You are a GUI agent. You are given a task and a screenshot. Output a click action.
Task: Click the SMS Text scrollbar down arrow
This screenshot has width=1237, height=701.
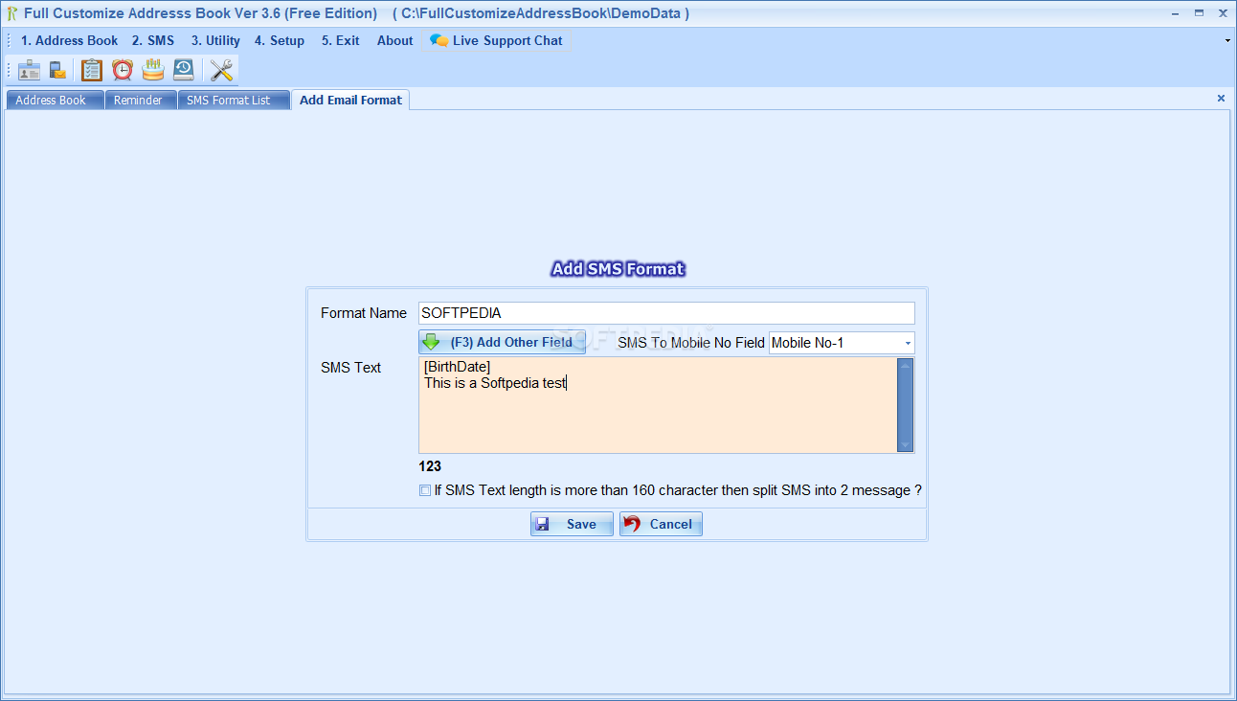pyautogui.click(x=905, y=445)
